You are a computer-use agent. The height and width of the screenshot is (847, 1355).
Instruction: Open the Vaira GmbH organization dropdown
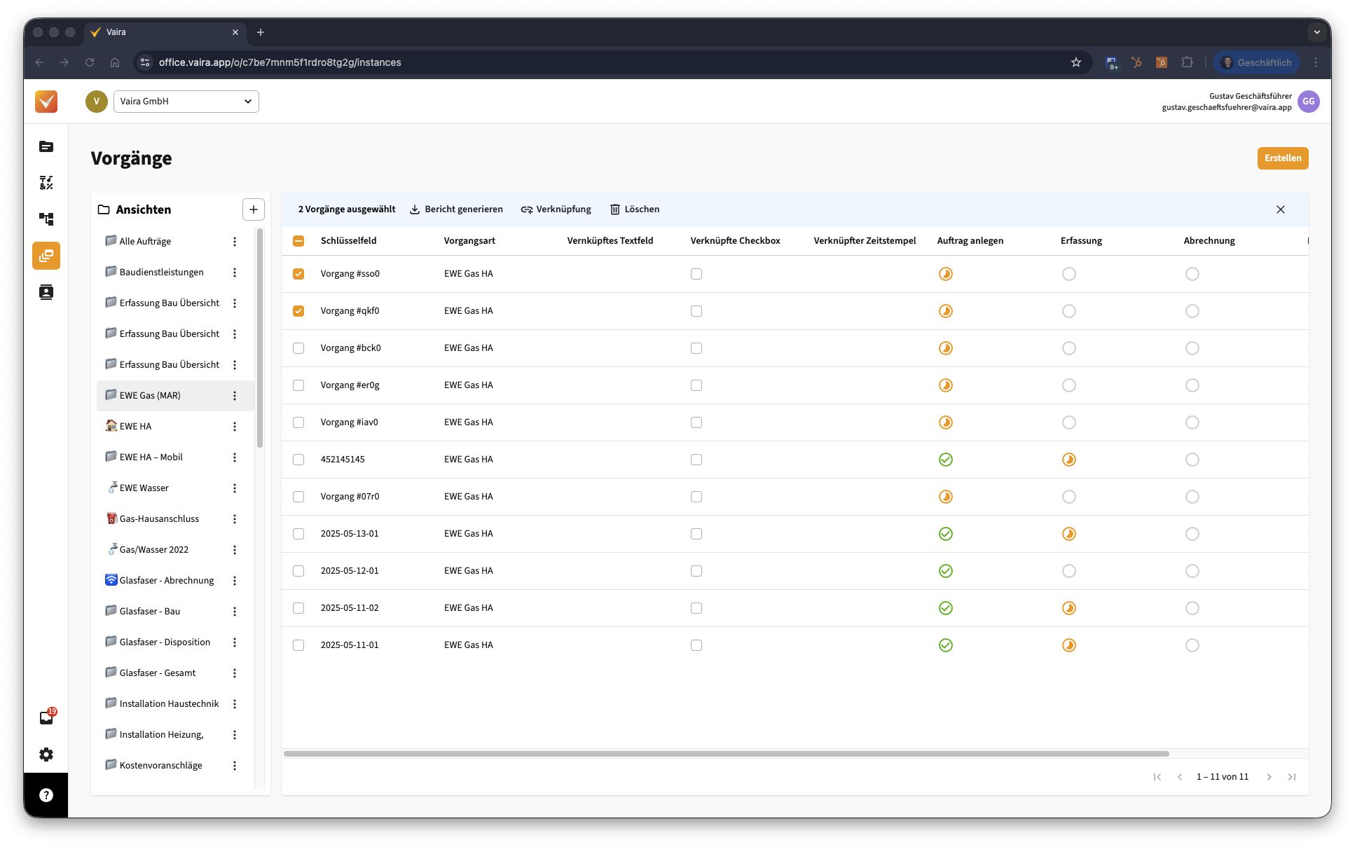(186, 102)
